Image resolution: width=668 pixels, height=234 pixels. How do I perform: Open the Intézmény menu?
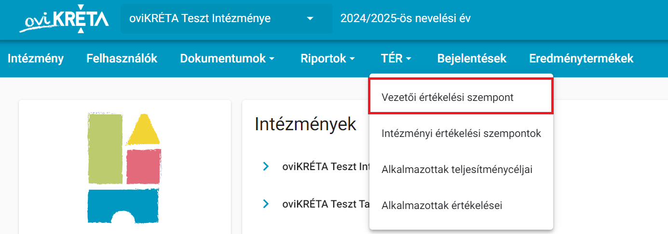click(36, 59)
